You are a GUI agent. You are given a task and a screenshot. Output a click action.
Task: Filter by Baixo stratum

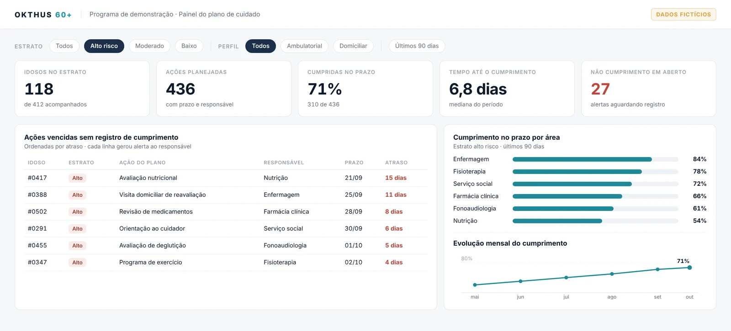(189, 46)
